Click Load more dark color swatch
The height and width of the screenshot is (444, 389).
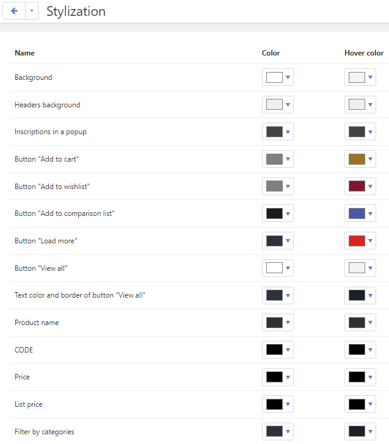click(x=274, y=241)
